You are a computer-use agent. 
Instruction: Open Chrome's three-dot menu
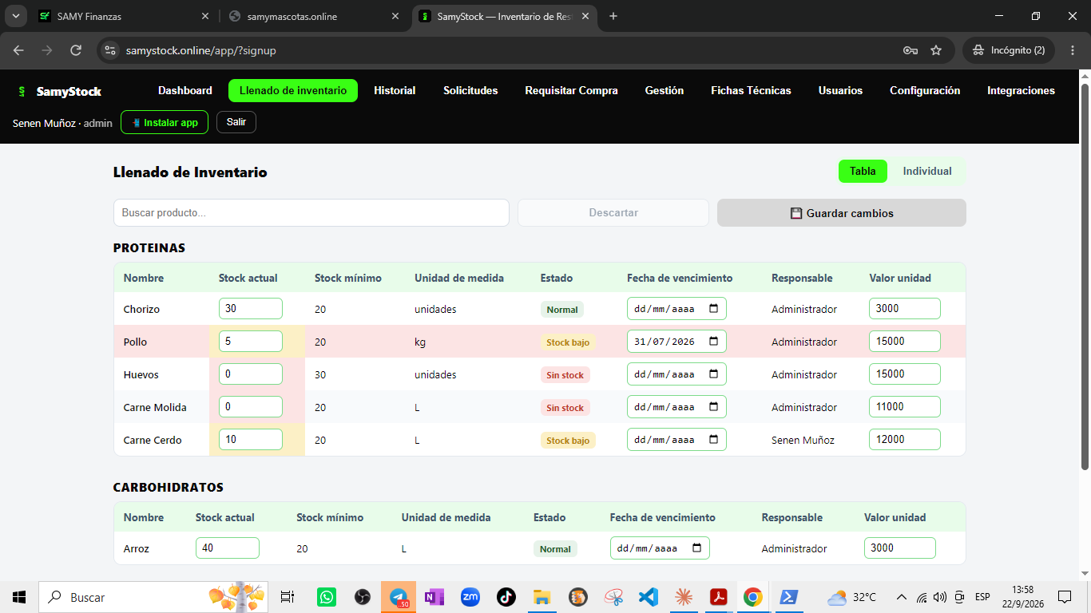coord(1072,50)
